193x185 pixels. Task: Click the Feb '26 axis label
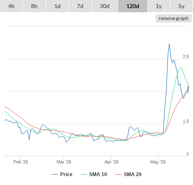(21, 162)
